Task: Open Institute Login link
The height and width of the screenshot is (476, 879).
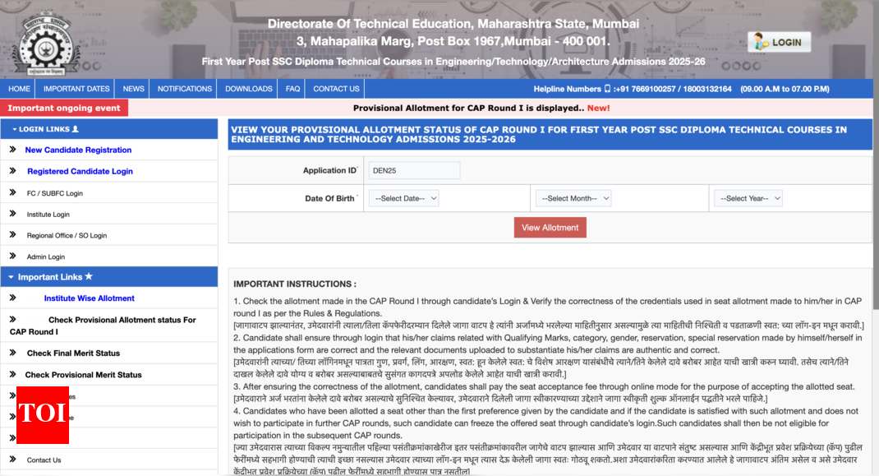Action: [48, 215]
